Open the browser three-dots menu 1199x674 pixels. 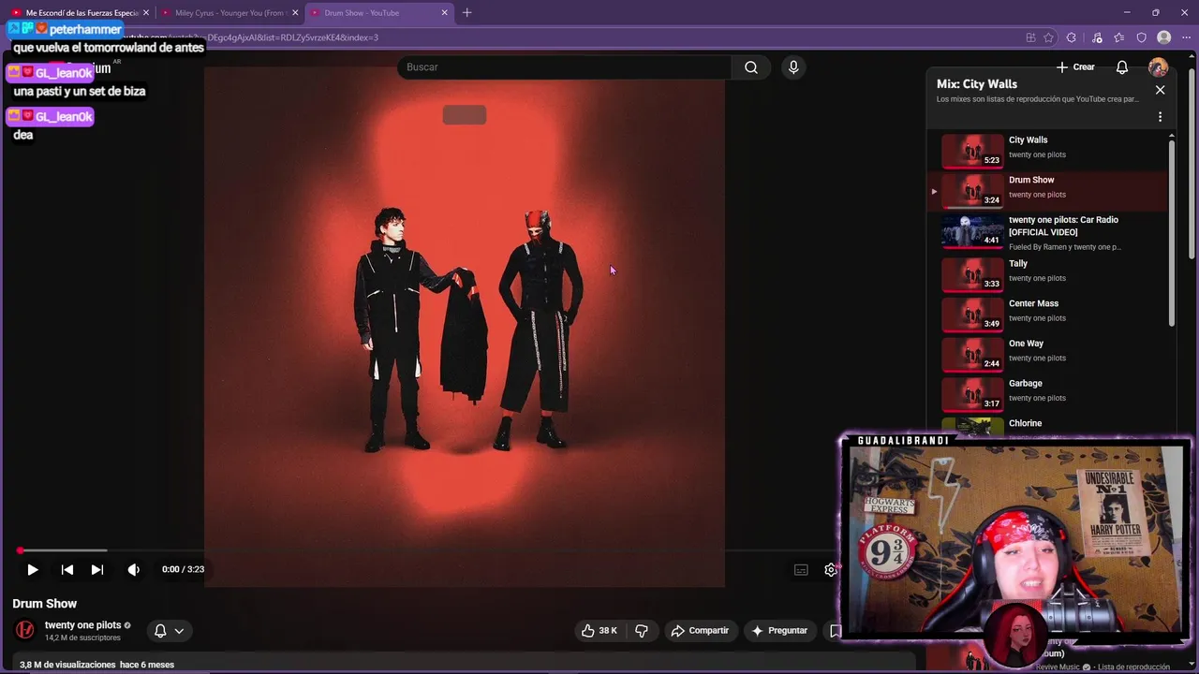coord(1186,37)
